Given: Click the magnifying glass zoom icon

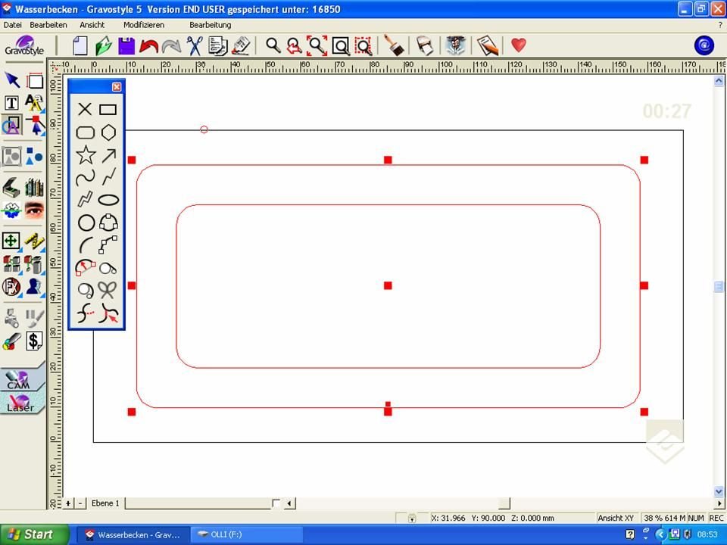Looking at the screenshot, I should pos(273,45).
